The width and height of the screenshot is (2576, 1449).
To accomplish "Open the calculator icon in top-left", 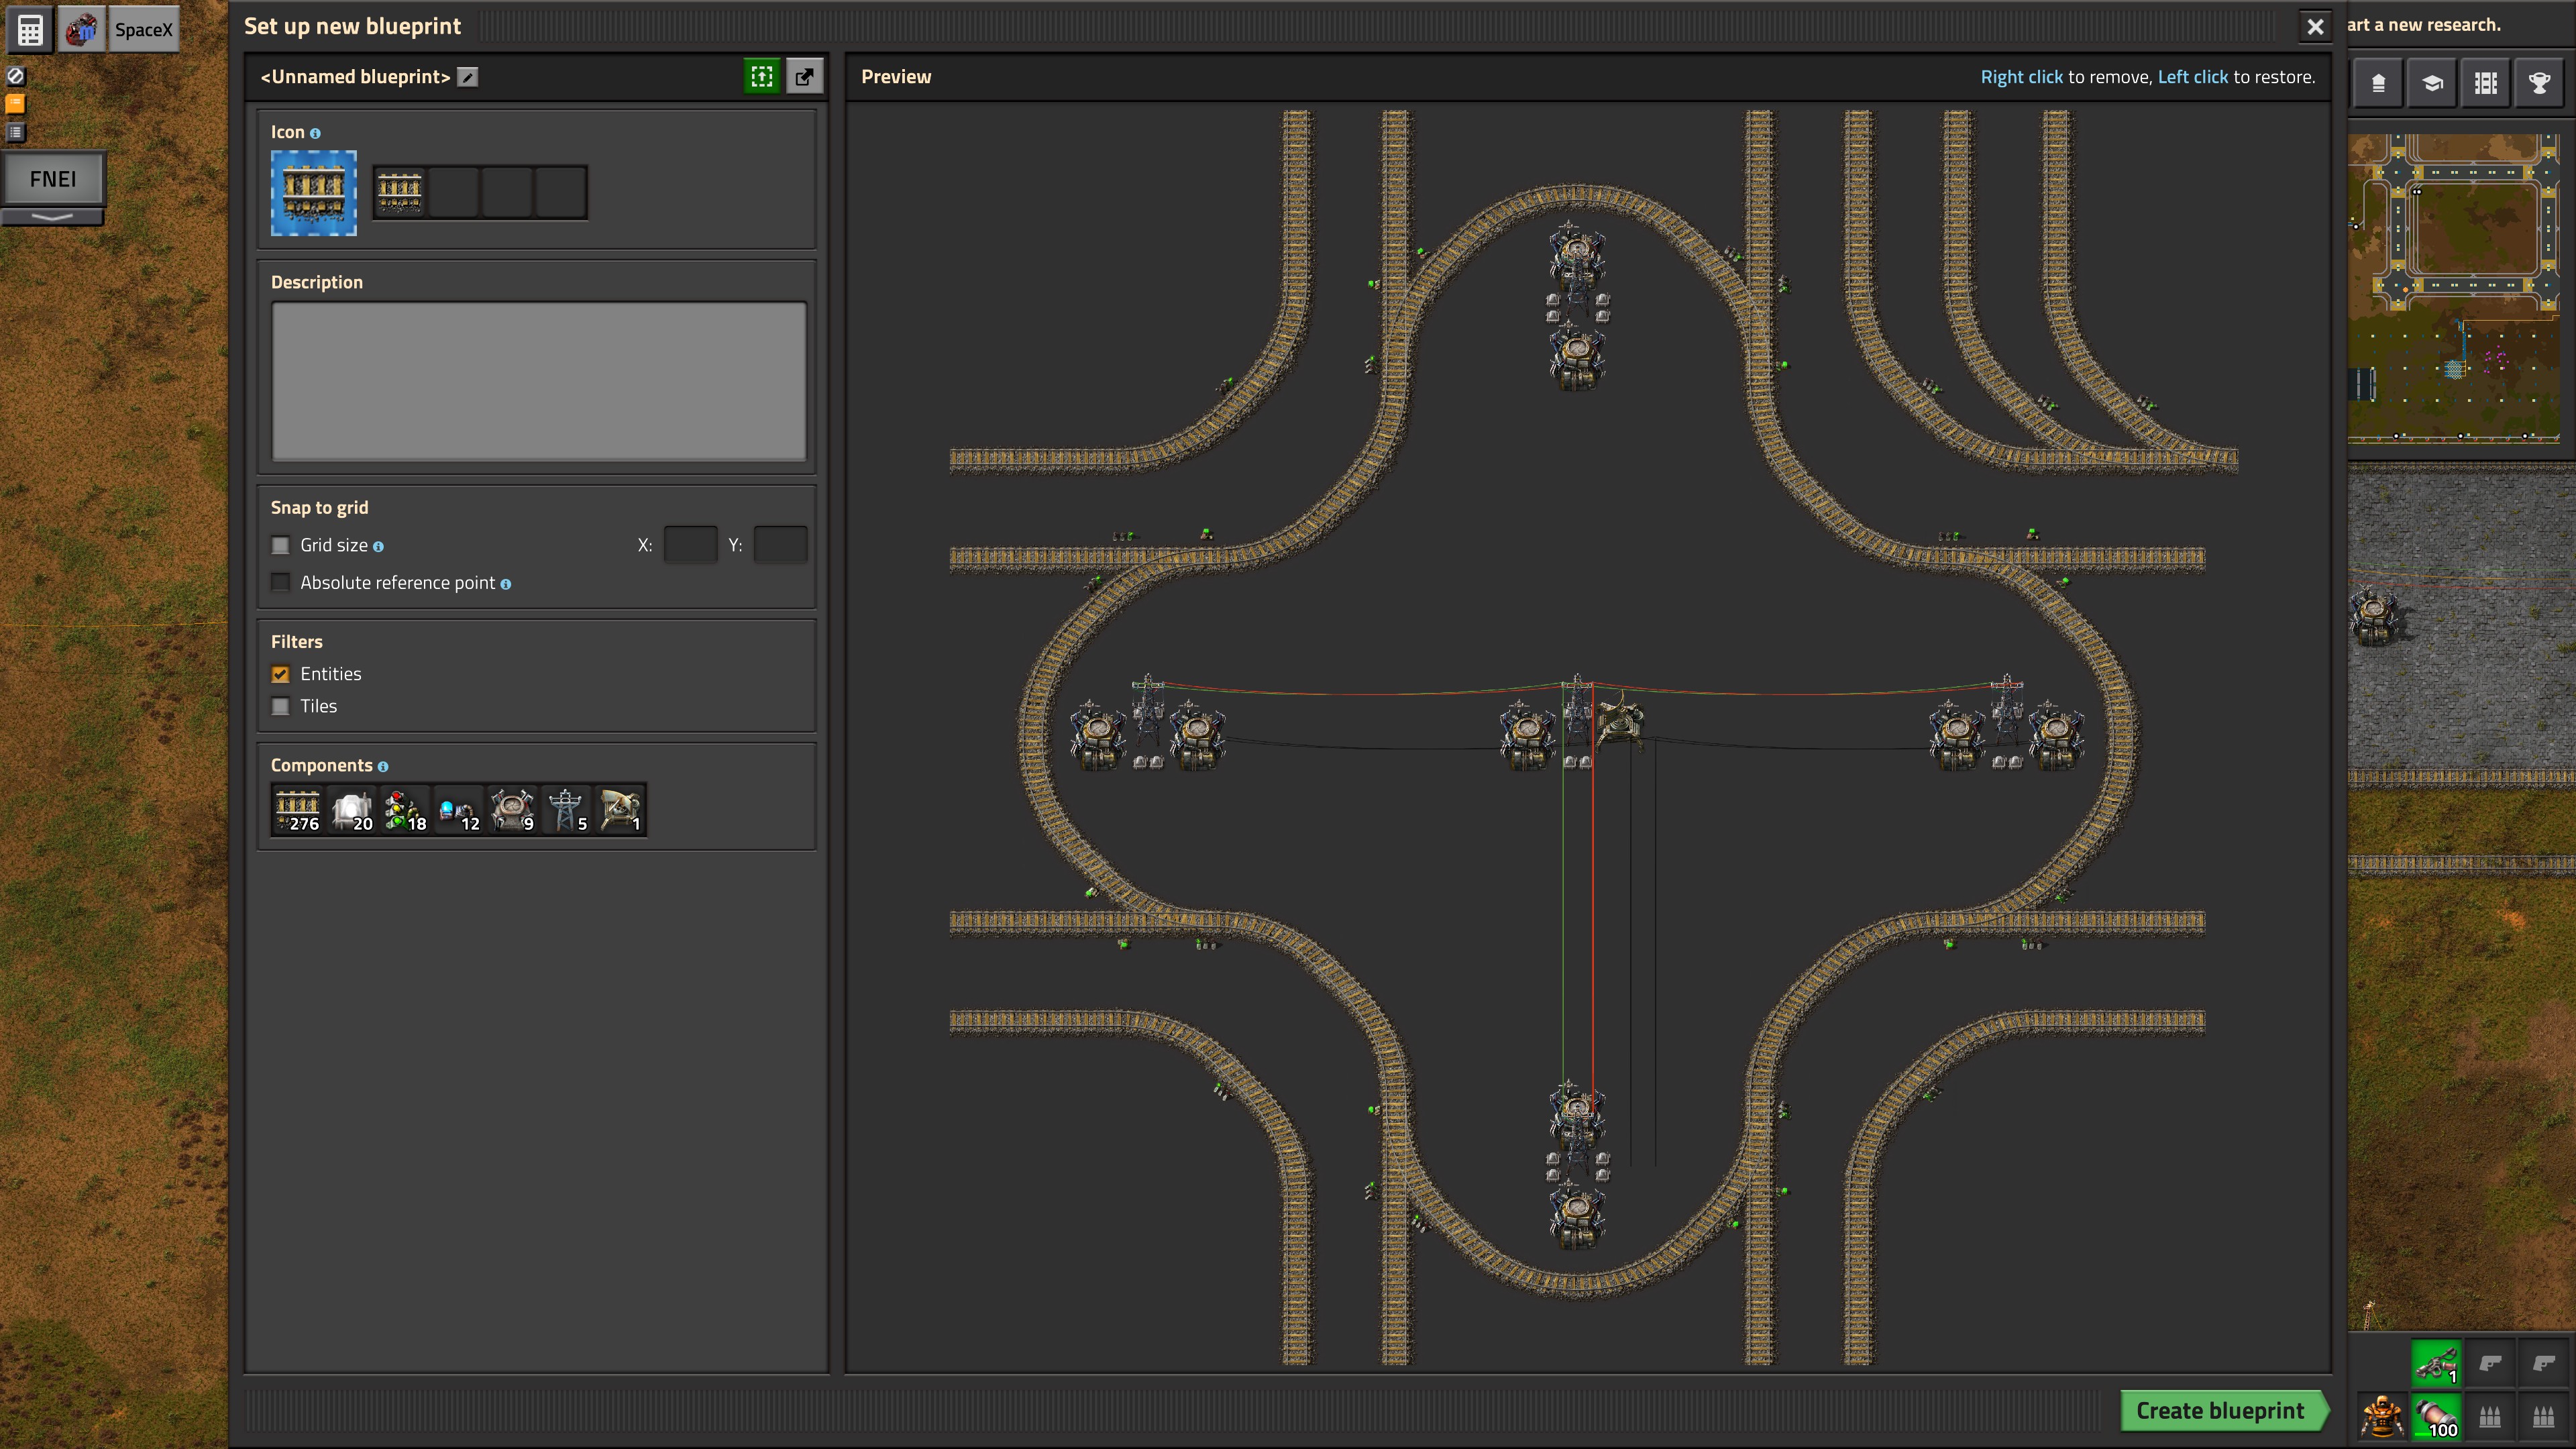I will 30,30.
